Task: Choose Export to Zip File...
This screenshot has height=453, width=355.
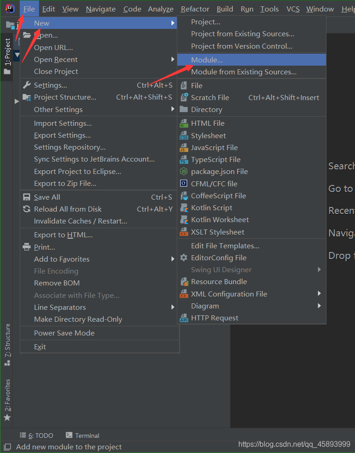Action: (99, 184)
